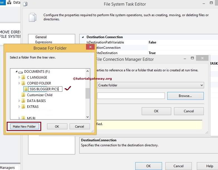Select the COPIED FOLDER tree item

click(x=39, y=83)
